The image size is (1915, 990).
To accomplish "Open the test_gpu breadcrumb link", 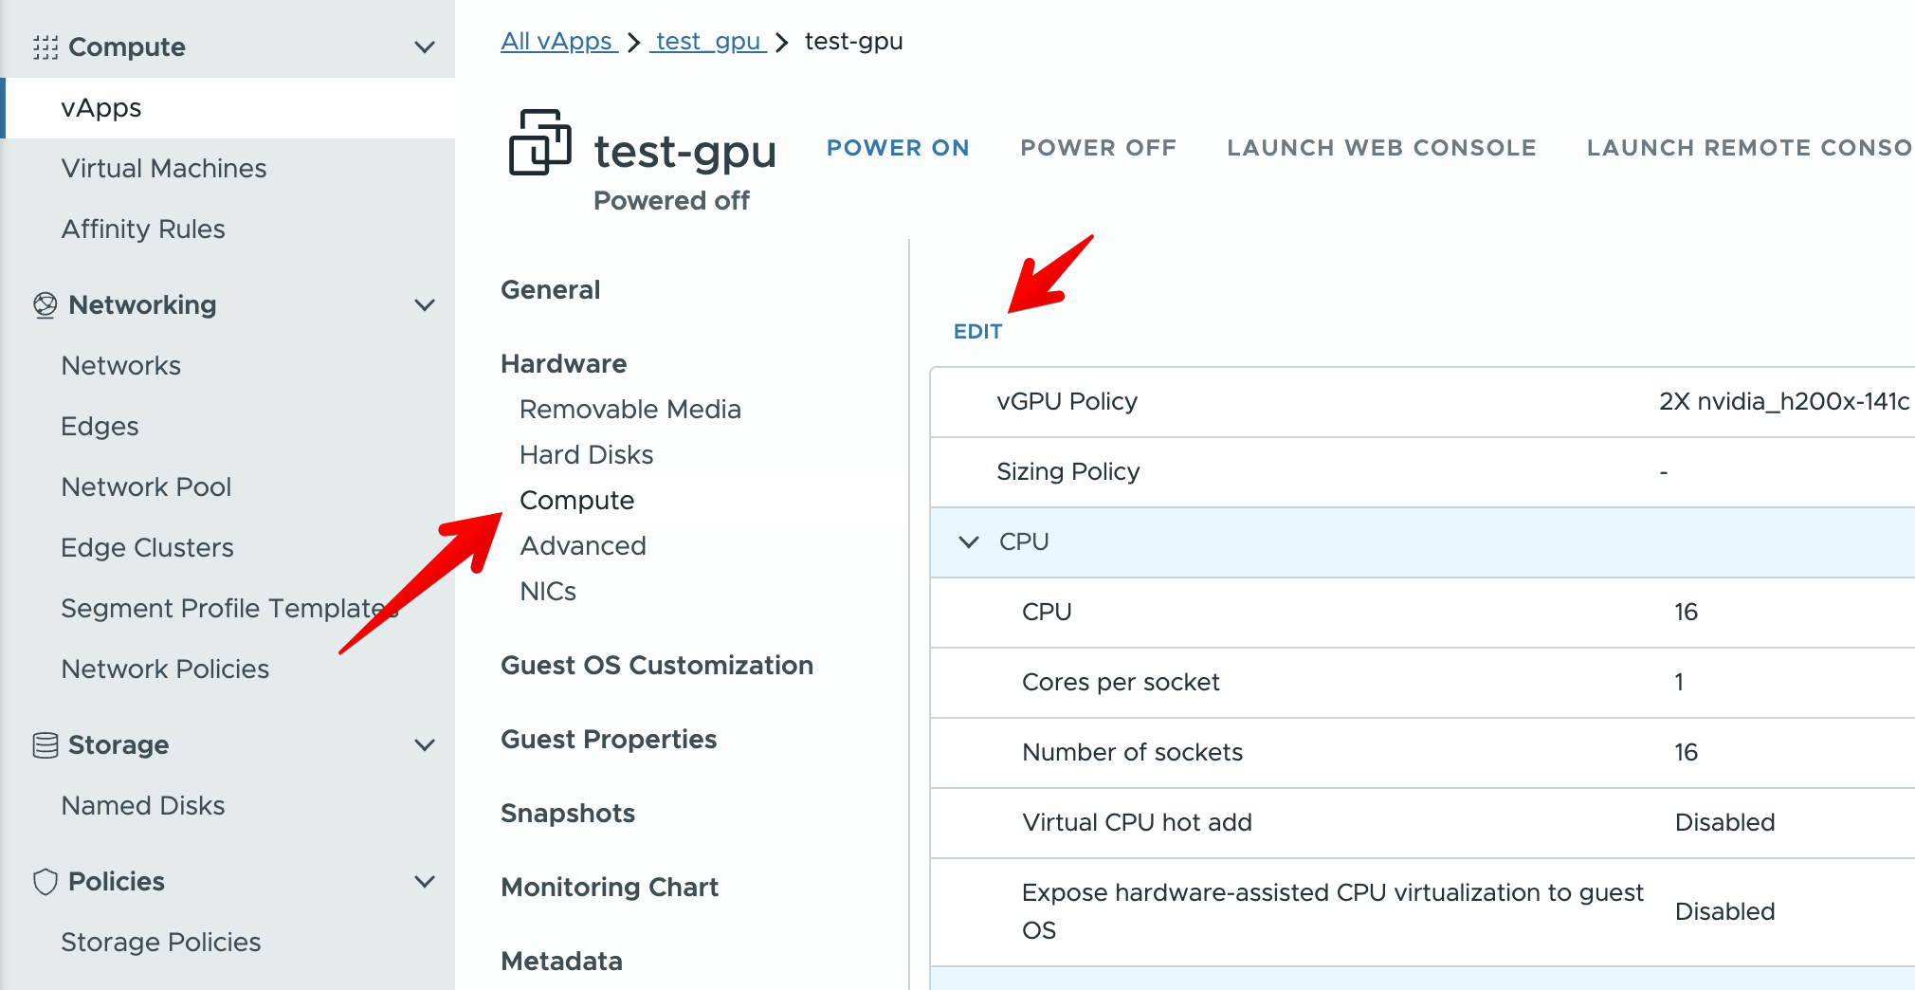I will (708, 42).
